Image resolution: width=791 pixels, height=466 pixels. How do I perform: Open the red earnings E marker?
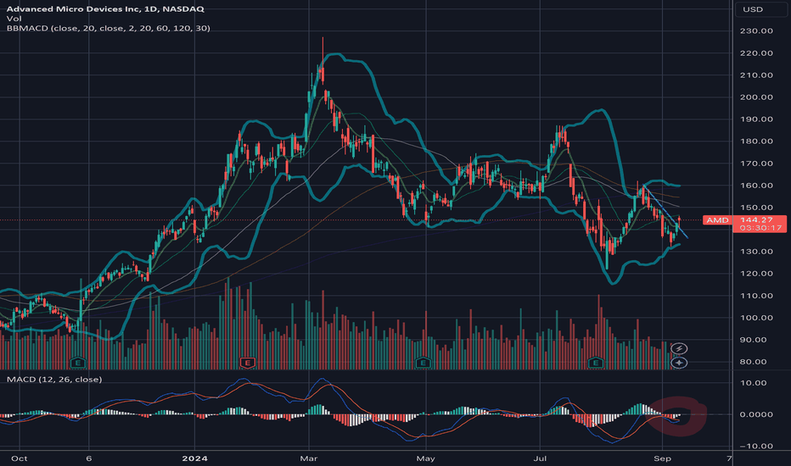pyautogui.click(x=247, y=363)
